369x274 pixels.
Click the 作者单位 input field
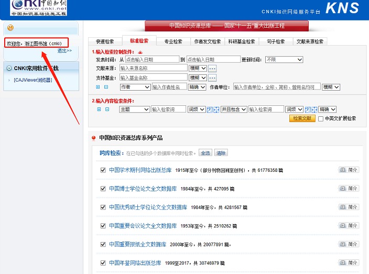point(277,87)
